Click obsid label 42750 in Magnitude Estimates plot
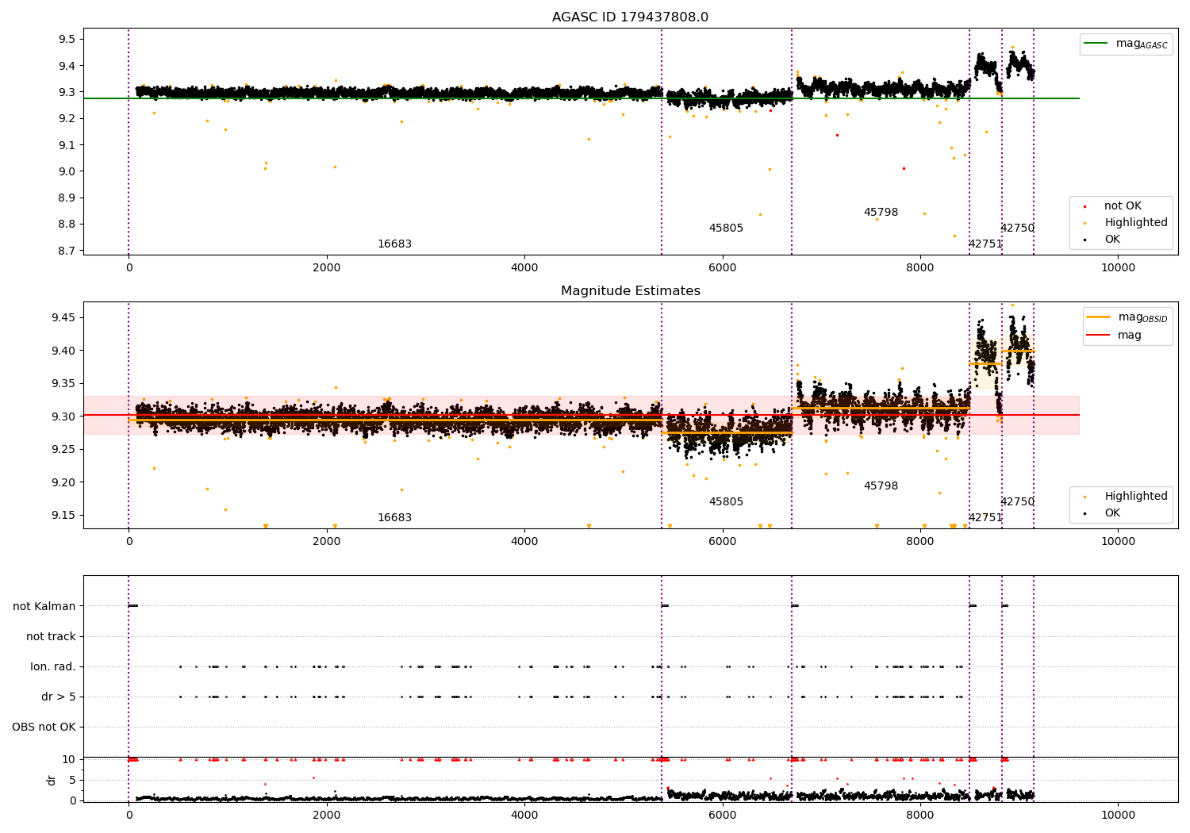 [1017, 501]
